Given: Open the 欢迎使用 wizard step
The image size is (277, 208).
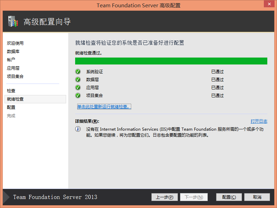Looking at the screenshot, I should (x=15, y=43).
